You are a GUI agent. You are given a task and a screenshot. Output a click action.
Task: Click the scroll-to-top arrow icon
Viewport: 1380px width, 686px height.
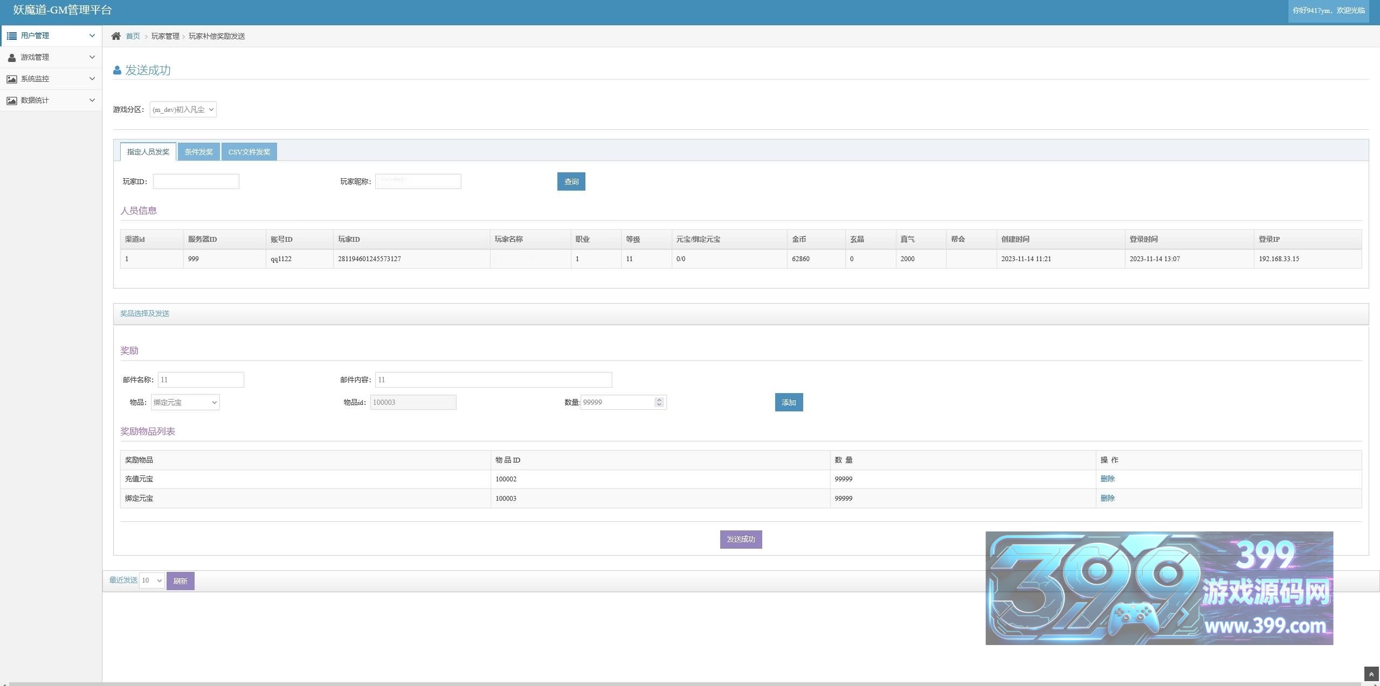1371,674
